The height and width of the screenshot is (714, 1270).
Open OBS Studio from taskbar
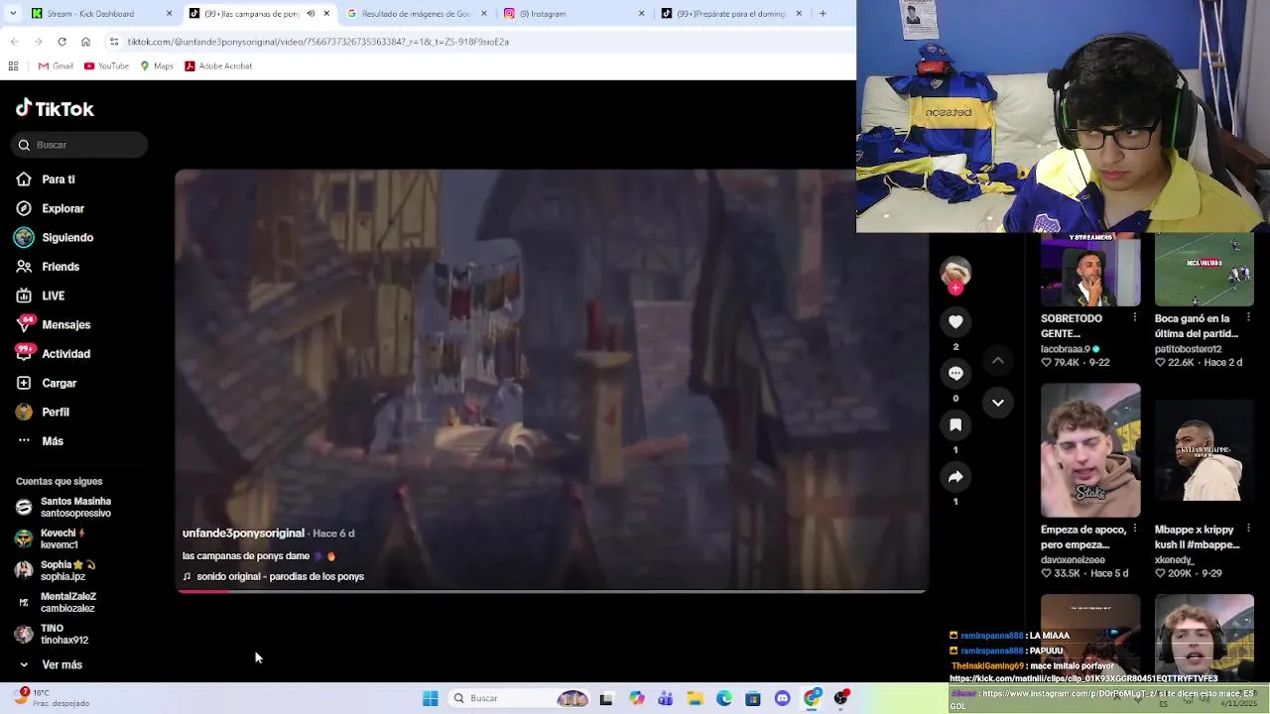tap(841, 698)
